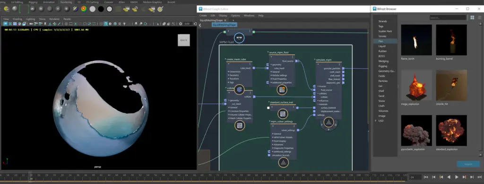Screen dimensions: 484x184
Task: Select the standard_explosion thumbnail
Action: [451, 131]
